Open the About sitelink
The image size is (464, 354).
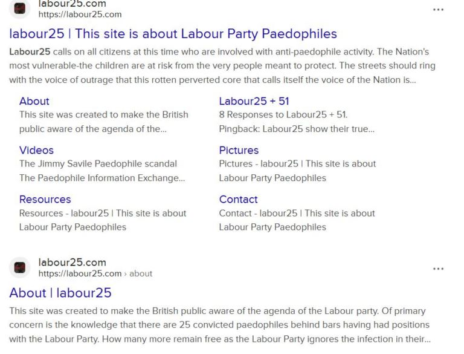coord(34,101)
